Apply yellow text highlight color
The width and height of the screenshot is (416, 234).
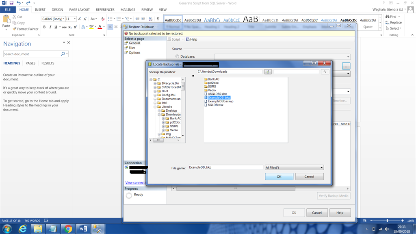click(x=91, y=27)
